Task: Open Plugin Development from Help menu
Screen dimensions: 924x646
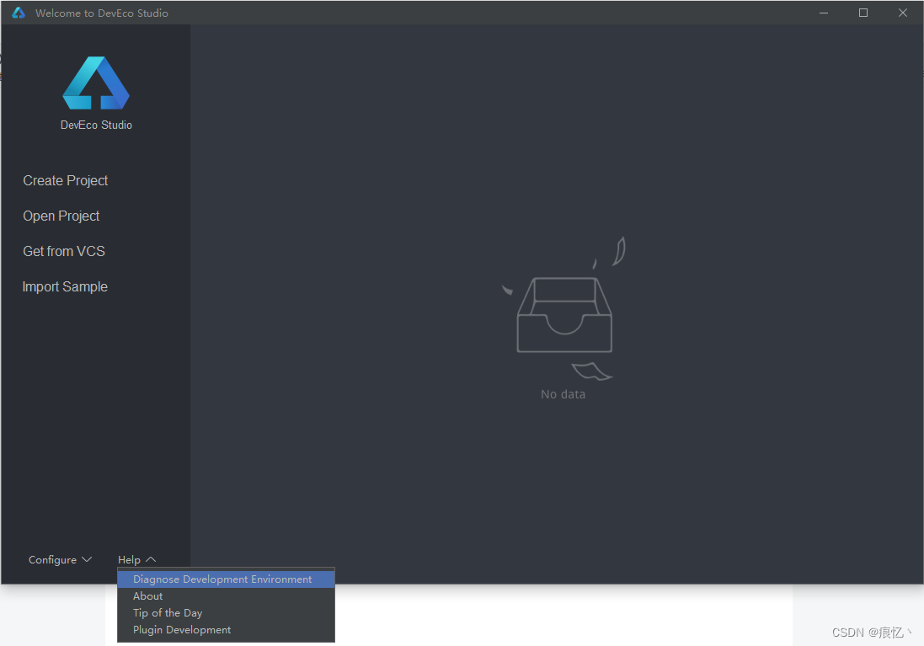Action: tap(227, 629)
